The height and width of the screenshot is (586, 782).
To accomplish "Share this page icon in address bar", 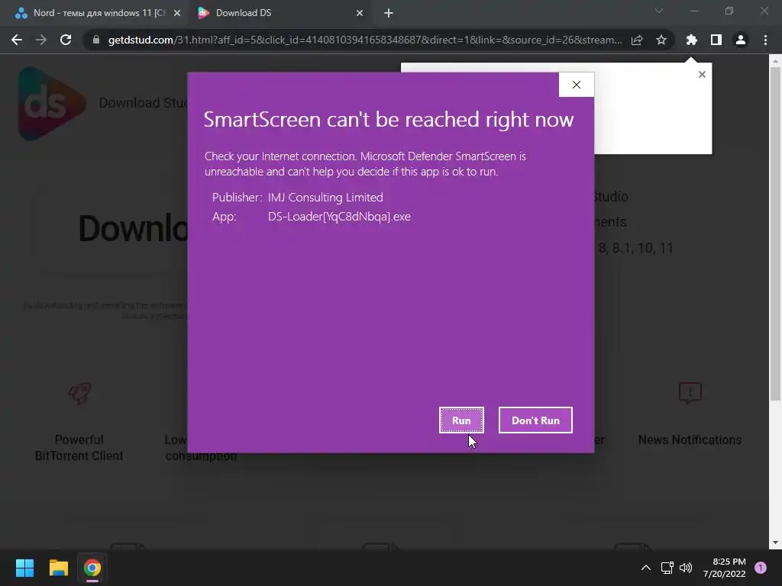I will [637, 40].
